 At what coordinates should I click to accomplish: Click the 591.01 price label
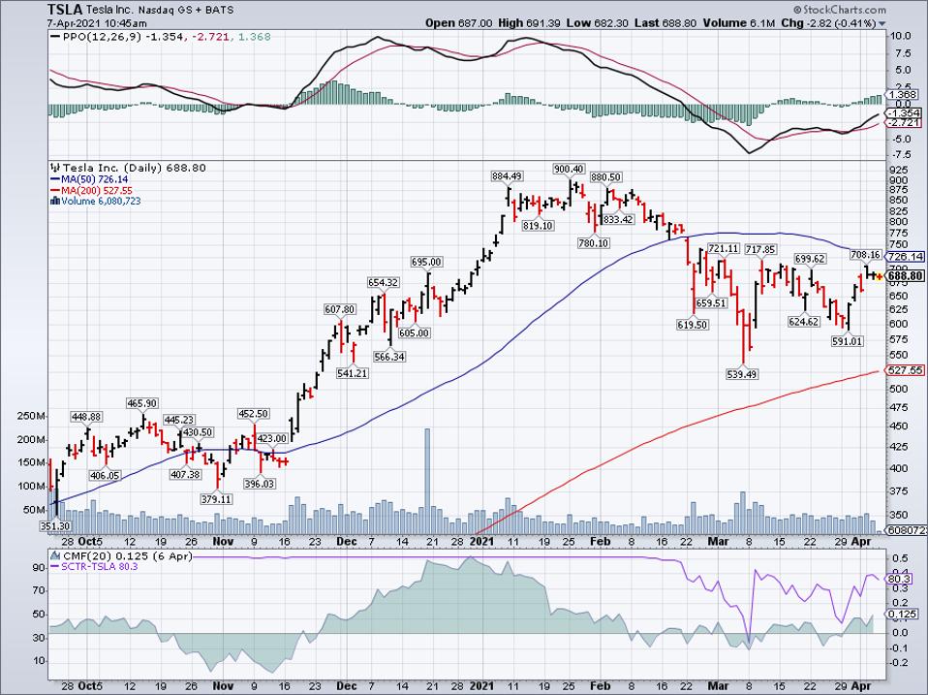pyautogui.click(x=847, y=341)
